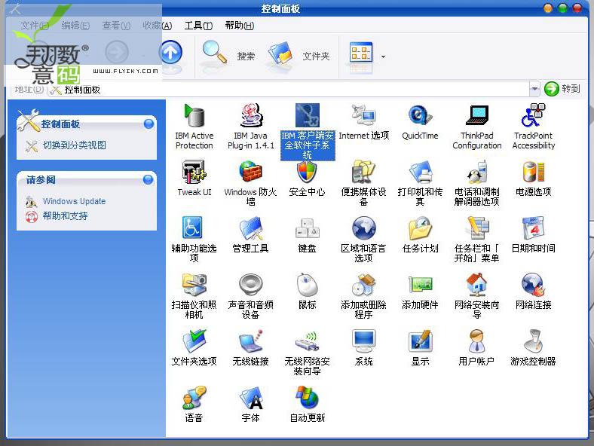Viewport: 594px width, 446px height.
Task: Open 日期和时间 calendar icon
Action: click(x=534, y=228)
